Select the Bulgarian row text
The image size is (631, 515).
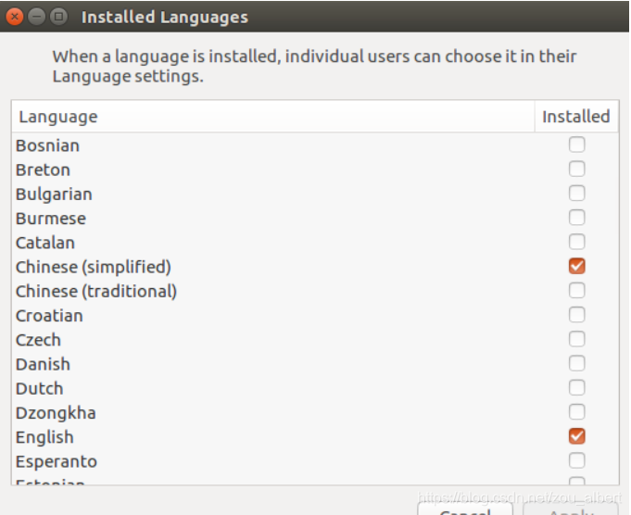point(54,195)
